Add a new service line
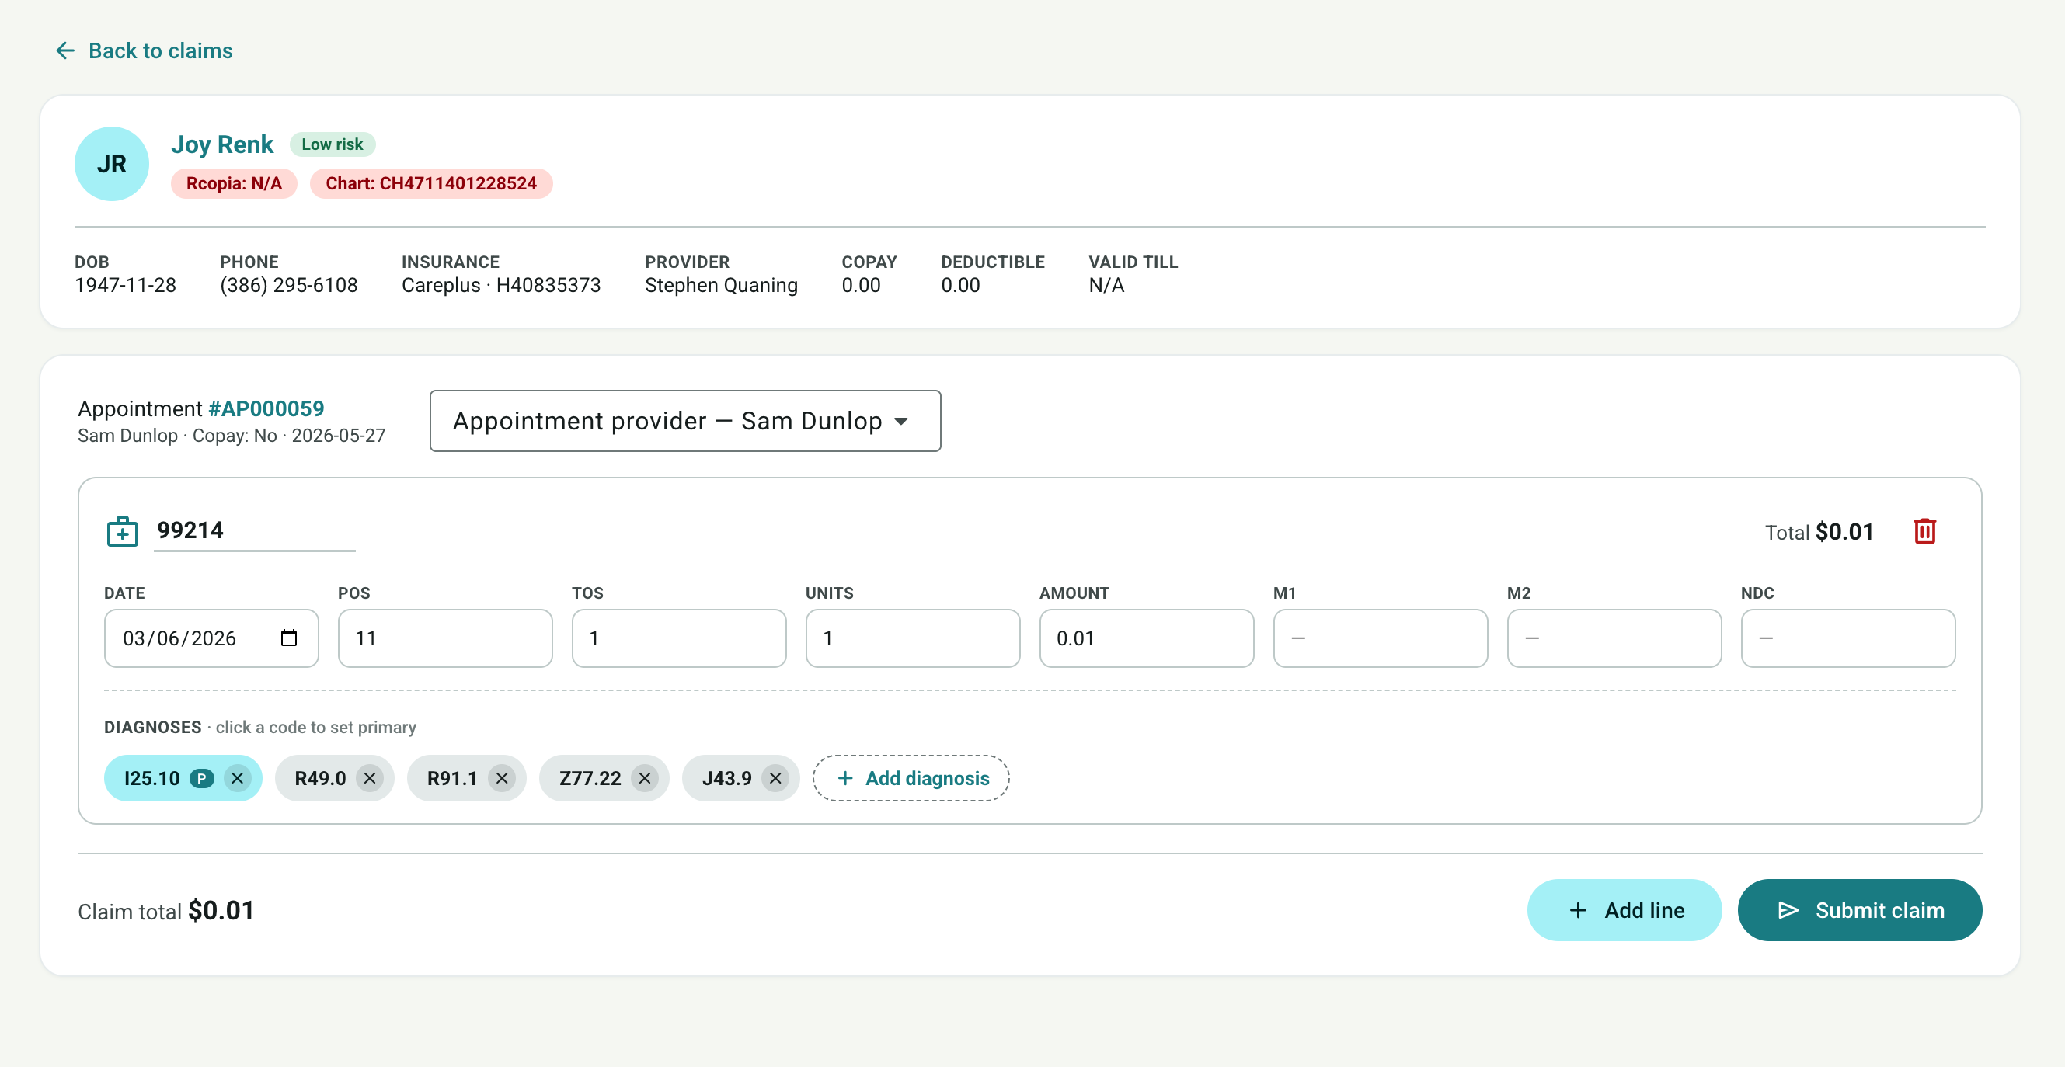2065x1067 pixels. point(1624,910)
